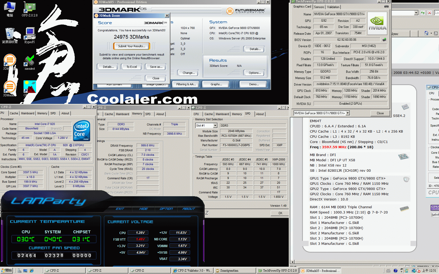The height and width of the screenshot is (274, 439).
Task: Select the Graphics Card tab in GPU-Z
Action: click(302, 7)
